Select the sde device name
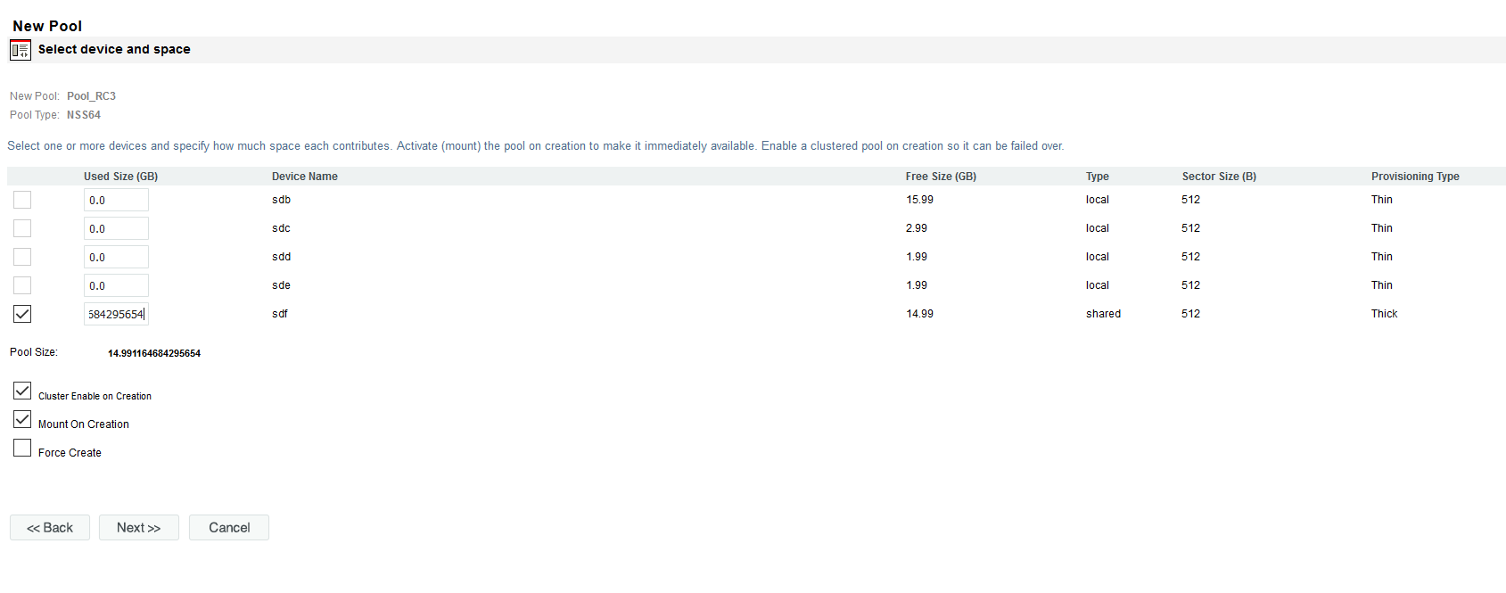Viewport: 1506px width, 593px height. pyautogui.click(x=281, y=285)
